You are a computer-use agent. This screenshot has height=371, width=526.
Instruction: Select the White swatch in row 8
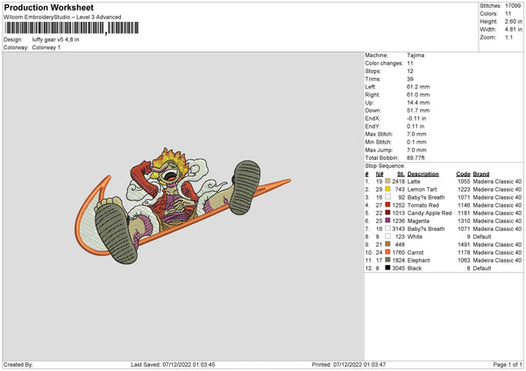click(x=387, y=236)
